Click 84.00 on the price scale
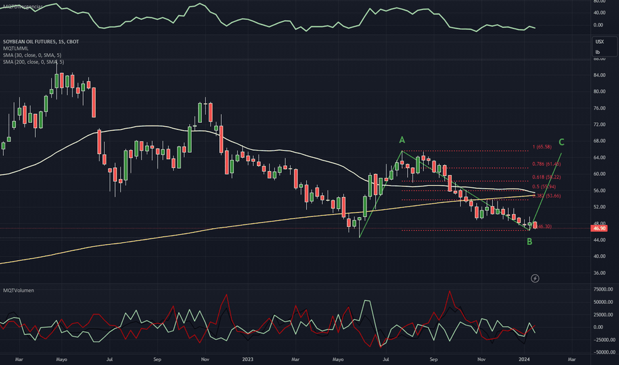This screenshot has height=365, width=619. point(599,75)
